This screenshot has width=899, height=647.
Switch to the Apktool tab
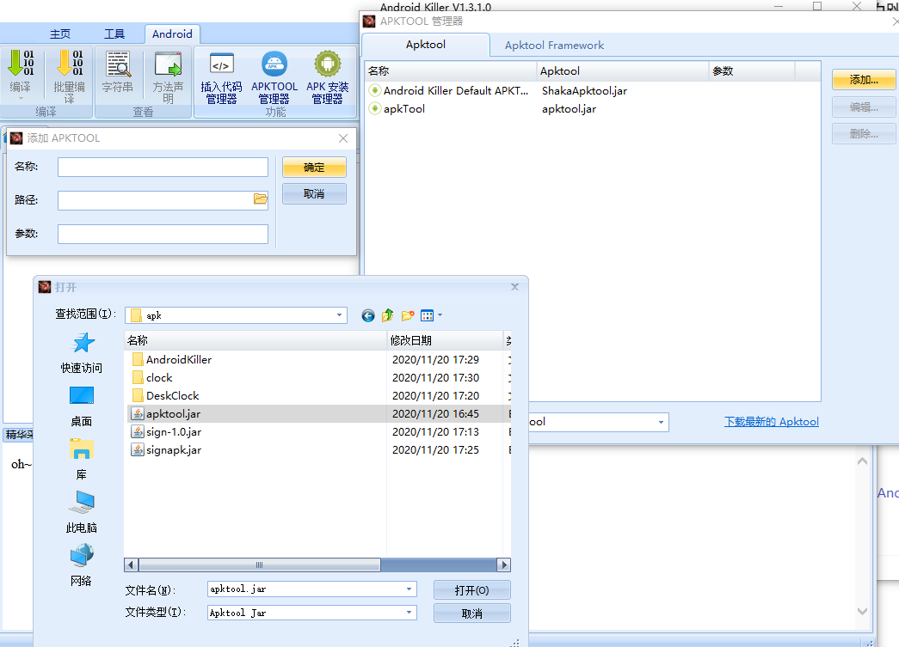(426, 45)
